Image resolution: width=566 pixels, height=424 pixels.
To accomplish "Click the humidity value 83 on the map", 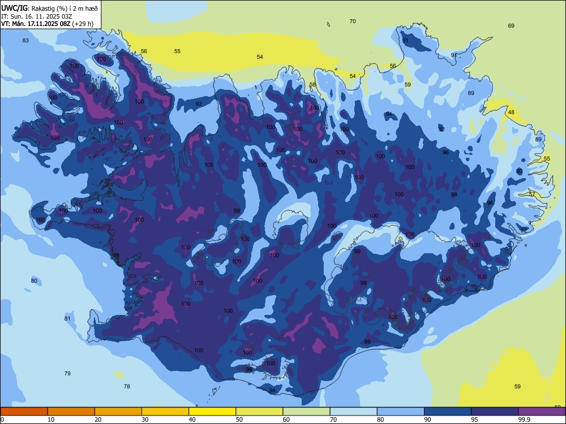I will tap(25, 40).
